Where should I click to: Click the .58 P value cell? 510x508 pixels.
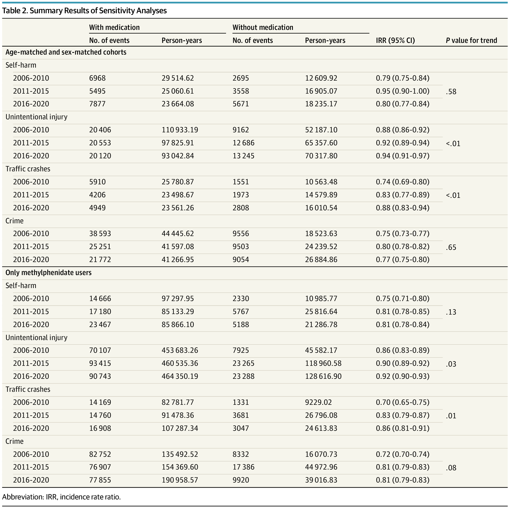[x=451, y=92]
